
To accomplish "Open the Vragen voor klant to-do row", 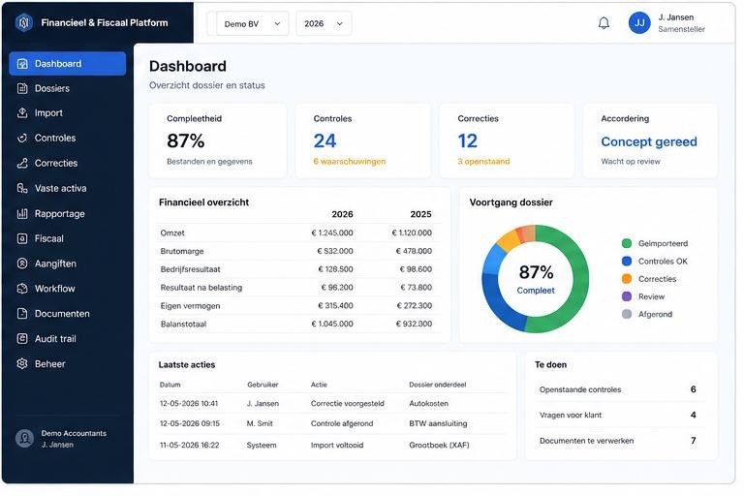I will (x=620, y=415).
